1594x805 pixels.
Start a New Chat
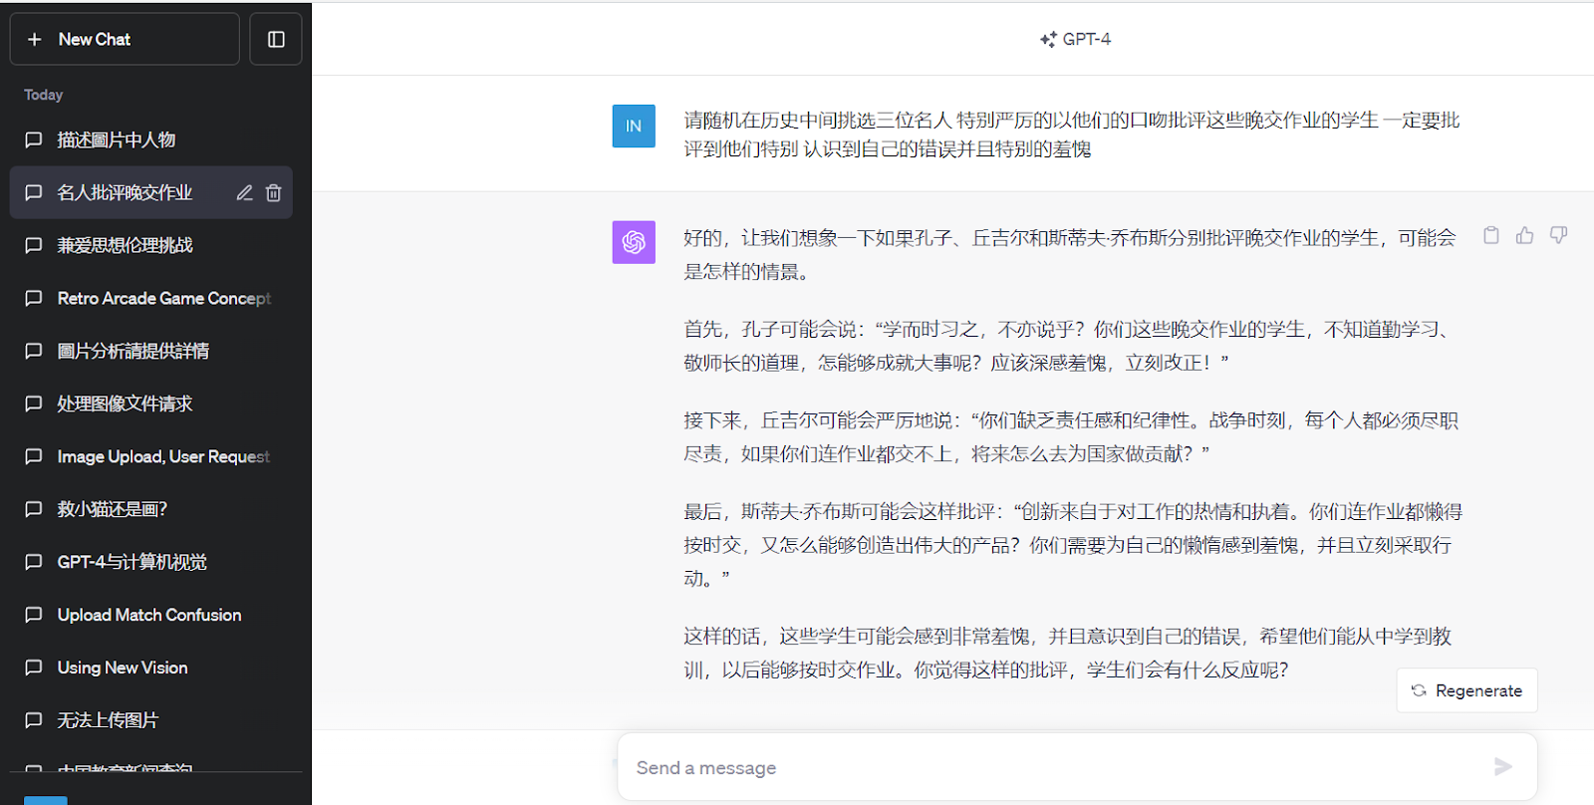tap(125, 39)
